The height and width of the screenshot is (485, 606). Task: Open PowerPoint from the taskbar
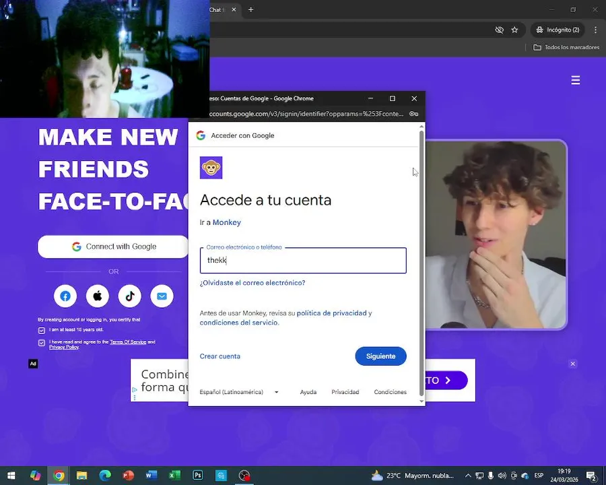[128, 476]
